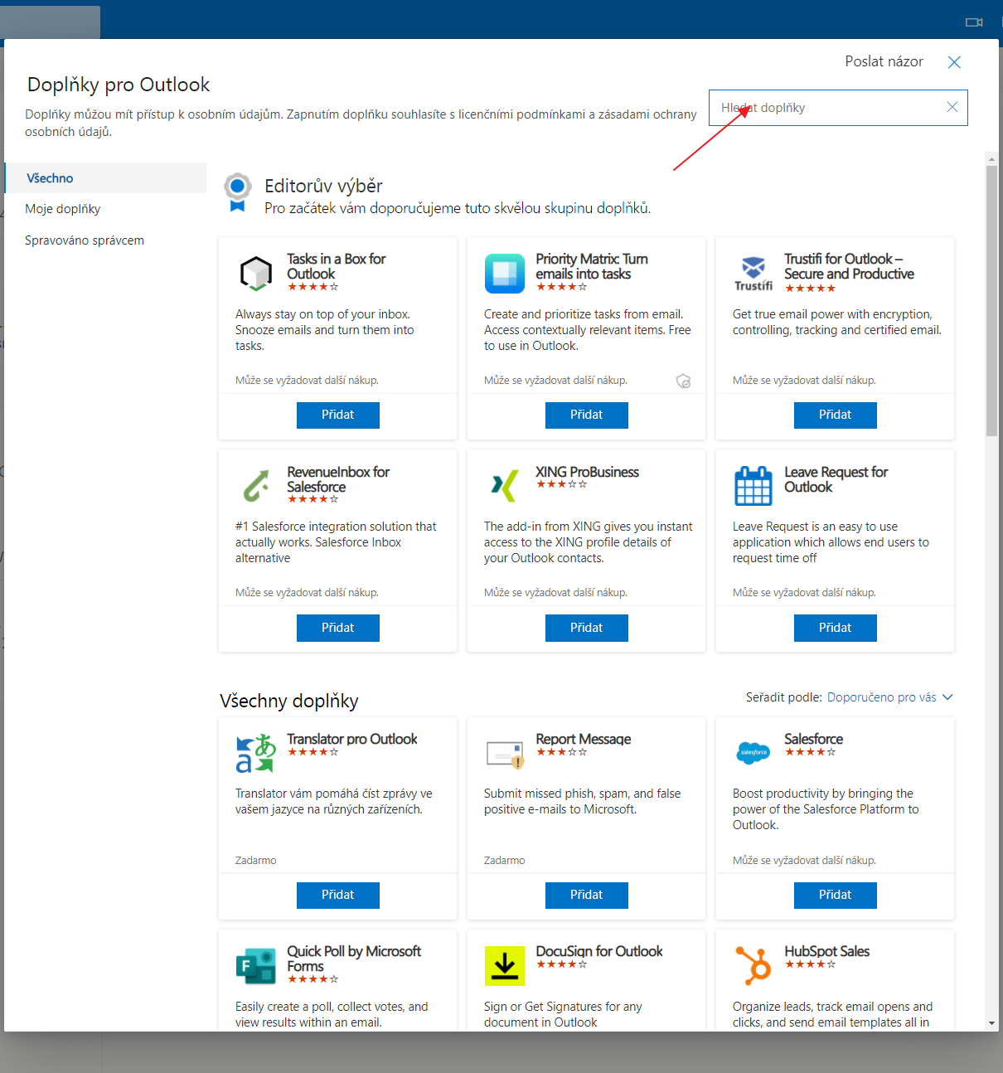The image size is (1003, 1073).
Task: Switch to Moje doplňky
Action: [63, 209]
